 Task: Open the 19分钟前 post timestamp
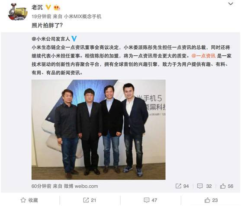(42, 16)
